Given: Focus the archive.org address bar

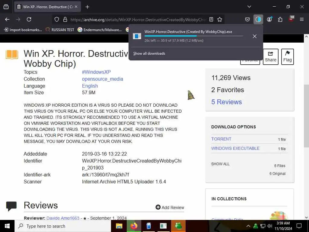Looking at the screenshot, I should pos(138,20).
